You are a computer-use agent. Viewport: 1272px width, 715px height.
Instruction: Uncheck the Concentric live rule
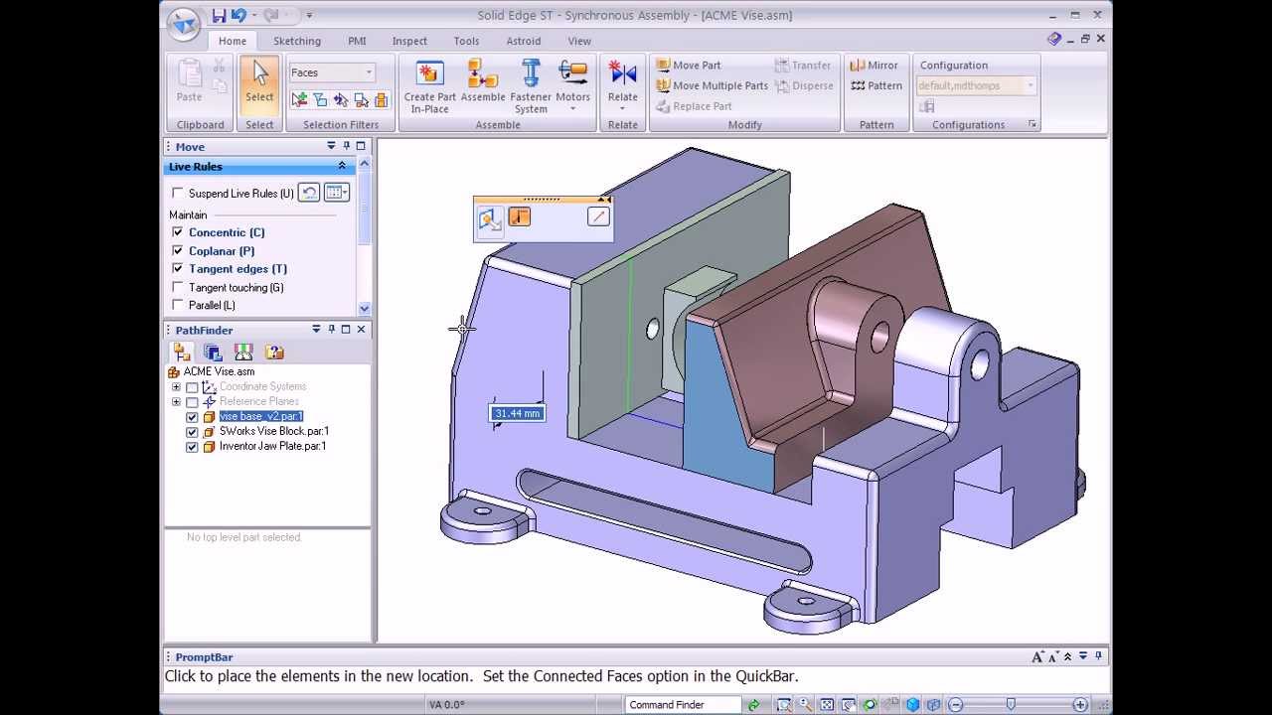pos(179,232)
